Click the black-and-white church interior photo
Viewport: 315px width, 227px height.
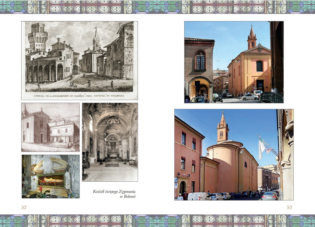[110, 142]
